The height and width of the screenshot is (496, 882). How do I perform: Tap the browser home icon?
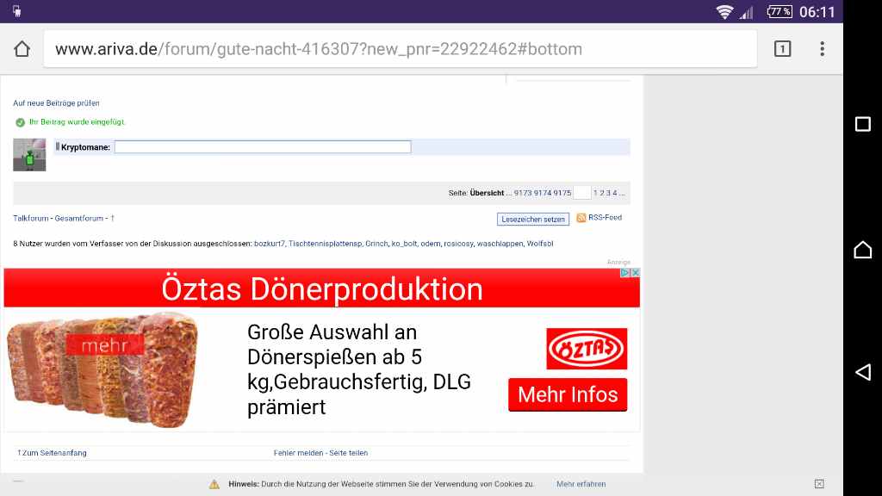click(x=22, y=49)
